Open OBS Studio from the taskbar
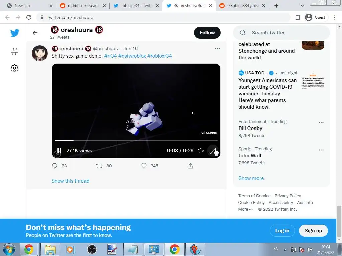The image size is (342, 256). pos(92,249)
